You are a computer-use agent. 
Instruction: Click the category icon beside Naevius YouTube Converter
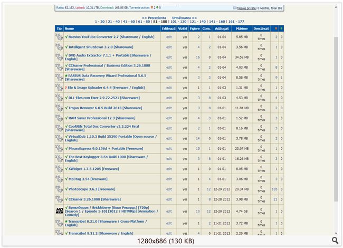click(59, 37)
